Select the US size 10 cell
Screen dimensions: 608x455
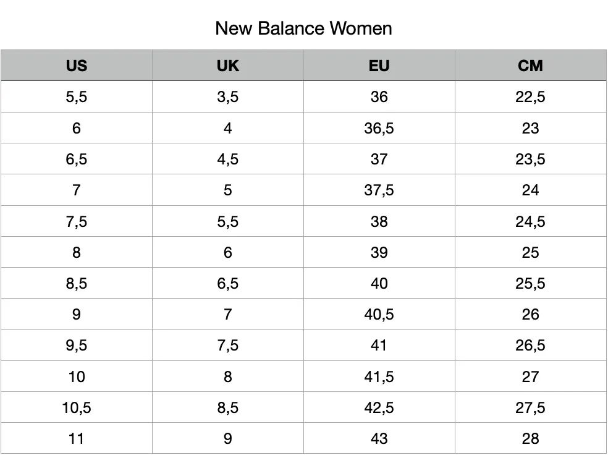tap(77, 376)
